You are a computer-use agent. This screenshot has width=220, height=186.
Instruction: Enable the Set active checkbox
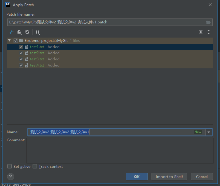[10, 167]
